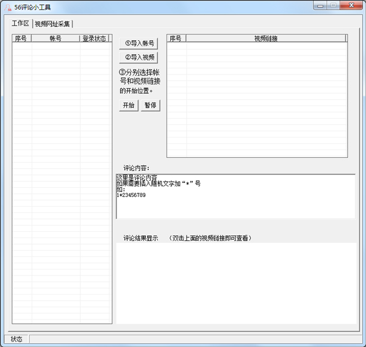The image size is (366, 347).
Task: Open the 视频网址采集 tab
Action: [52, 24]
